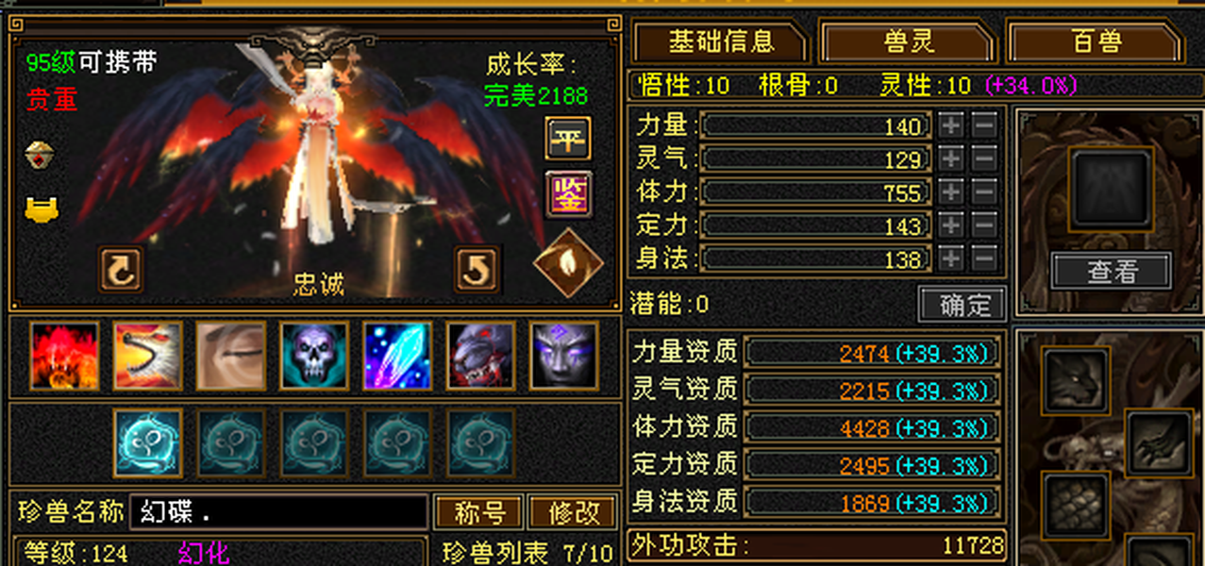1205x566 pixels.
Task: Rotate pet model with right arrow icon
Action: point(477,270)
